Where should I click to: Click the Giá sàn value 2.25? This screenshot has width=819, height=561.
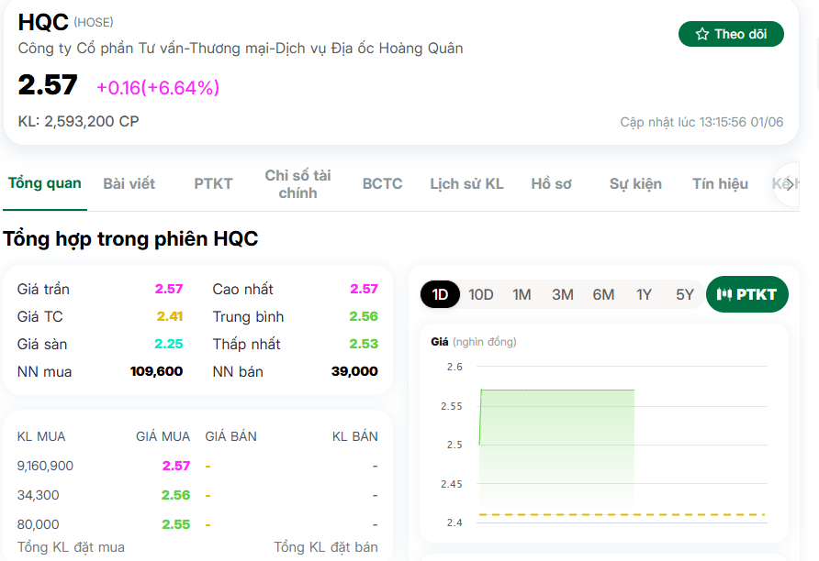point(169,344)
